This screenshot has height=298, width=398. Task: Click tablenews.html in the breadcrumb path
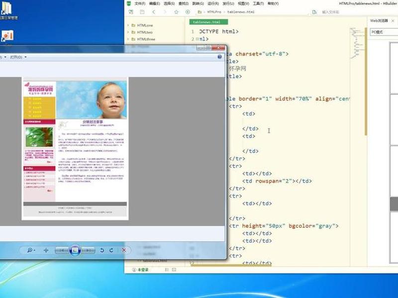click(241, 12)
